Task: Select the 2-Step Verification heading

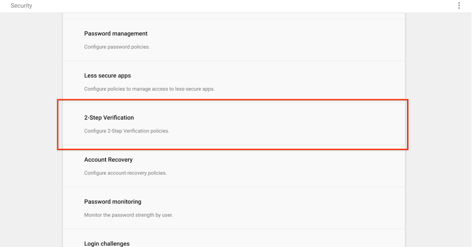Action: click(109, 118)
